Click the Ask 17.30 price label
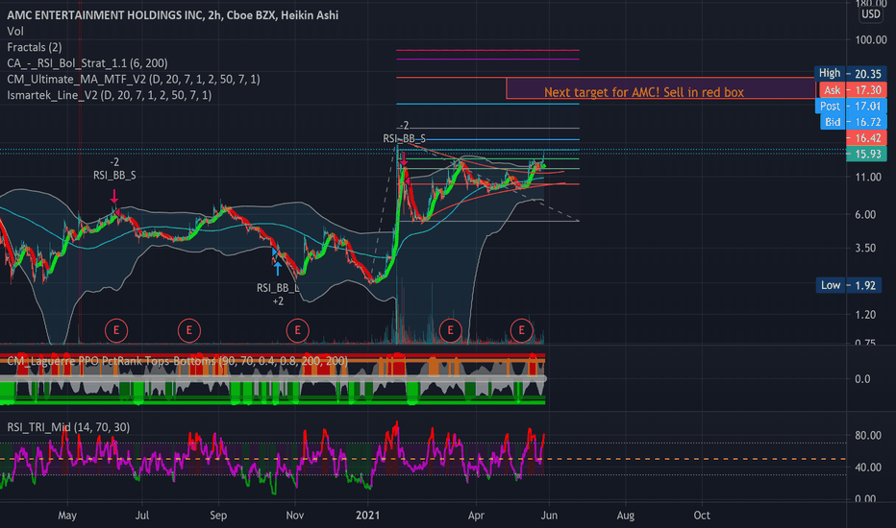This screenshot has width=896, height=528. click(853, 90)
